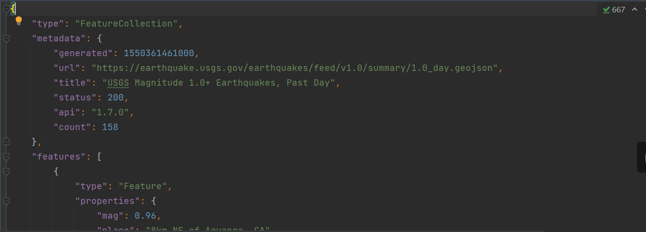Image resolution: width=646 pixels, height=232 pixels.
Task: Collapse the root JSON object fold marker
Action: click(x=6, y=9)
